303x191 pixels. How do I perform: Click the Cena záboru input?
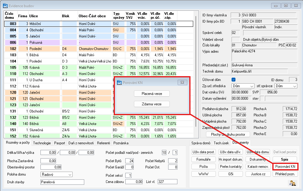click(x=134, y=182)
